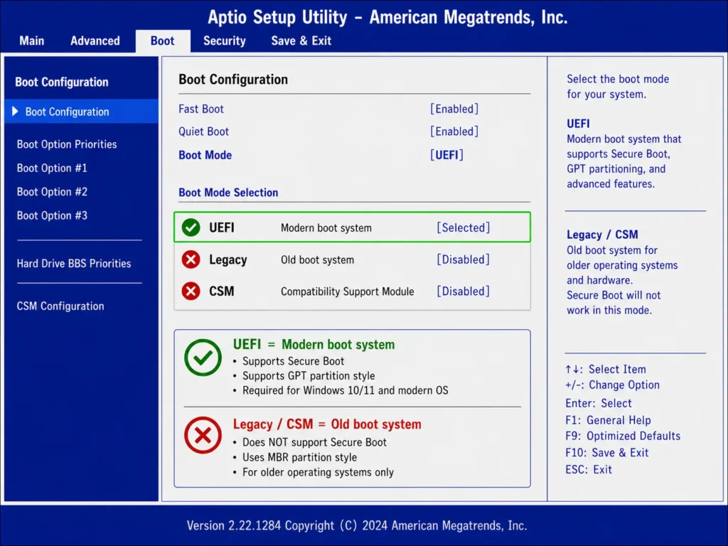This screenshot has height=546, width=728.
Task: Toggle Quiet Boot setting
Action: click(x=454, y=132)
